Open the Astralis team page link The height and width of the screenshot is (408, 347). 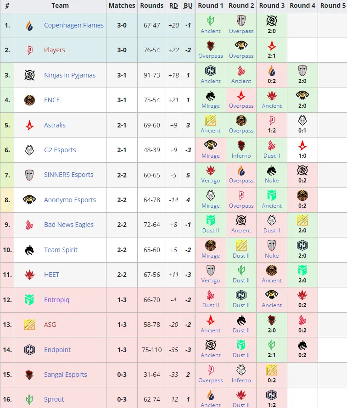point(55,125)
